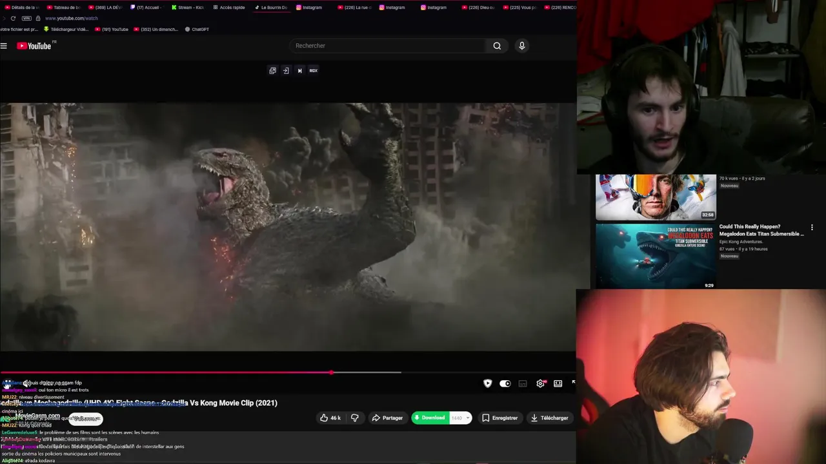The width and height of the screenshot is (826, 464).
Task: Click the pop-out window icon above the video
Action: [x=272, y=71]
